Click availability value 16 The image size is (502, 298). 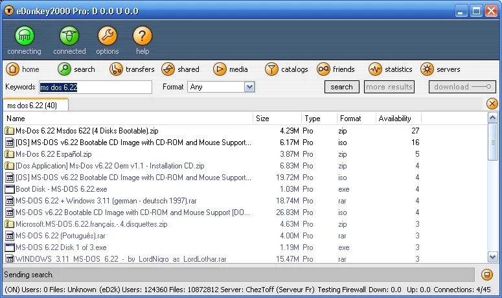[415, 143]
